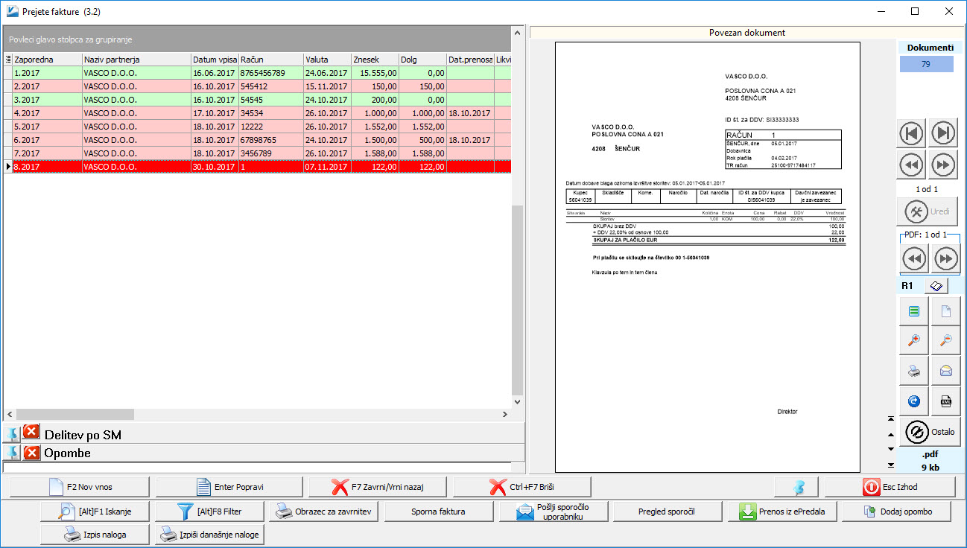The width and height of the screenshot is (967, 548).
Task: Click the eraser icon next to R1
Action: (x=937, y=286)
